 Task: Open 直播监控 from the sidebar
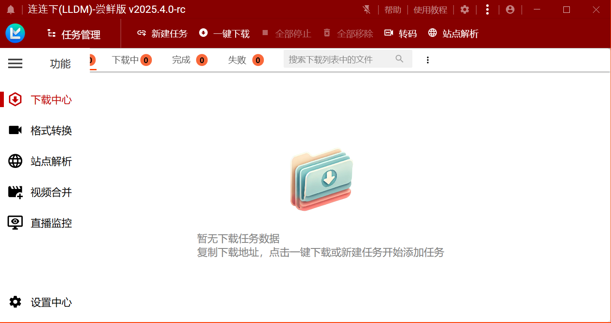pos(51,223)
